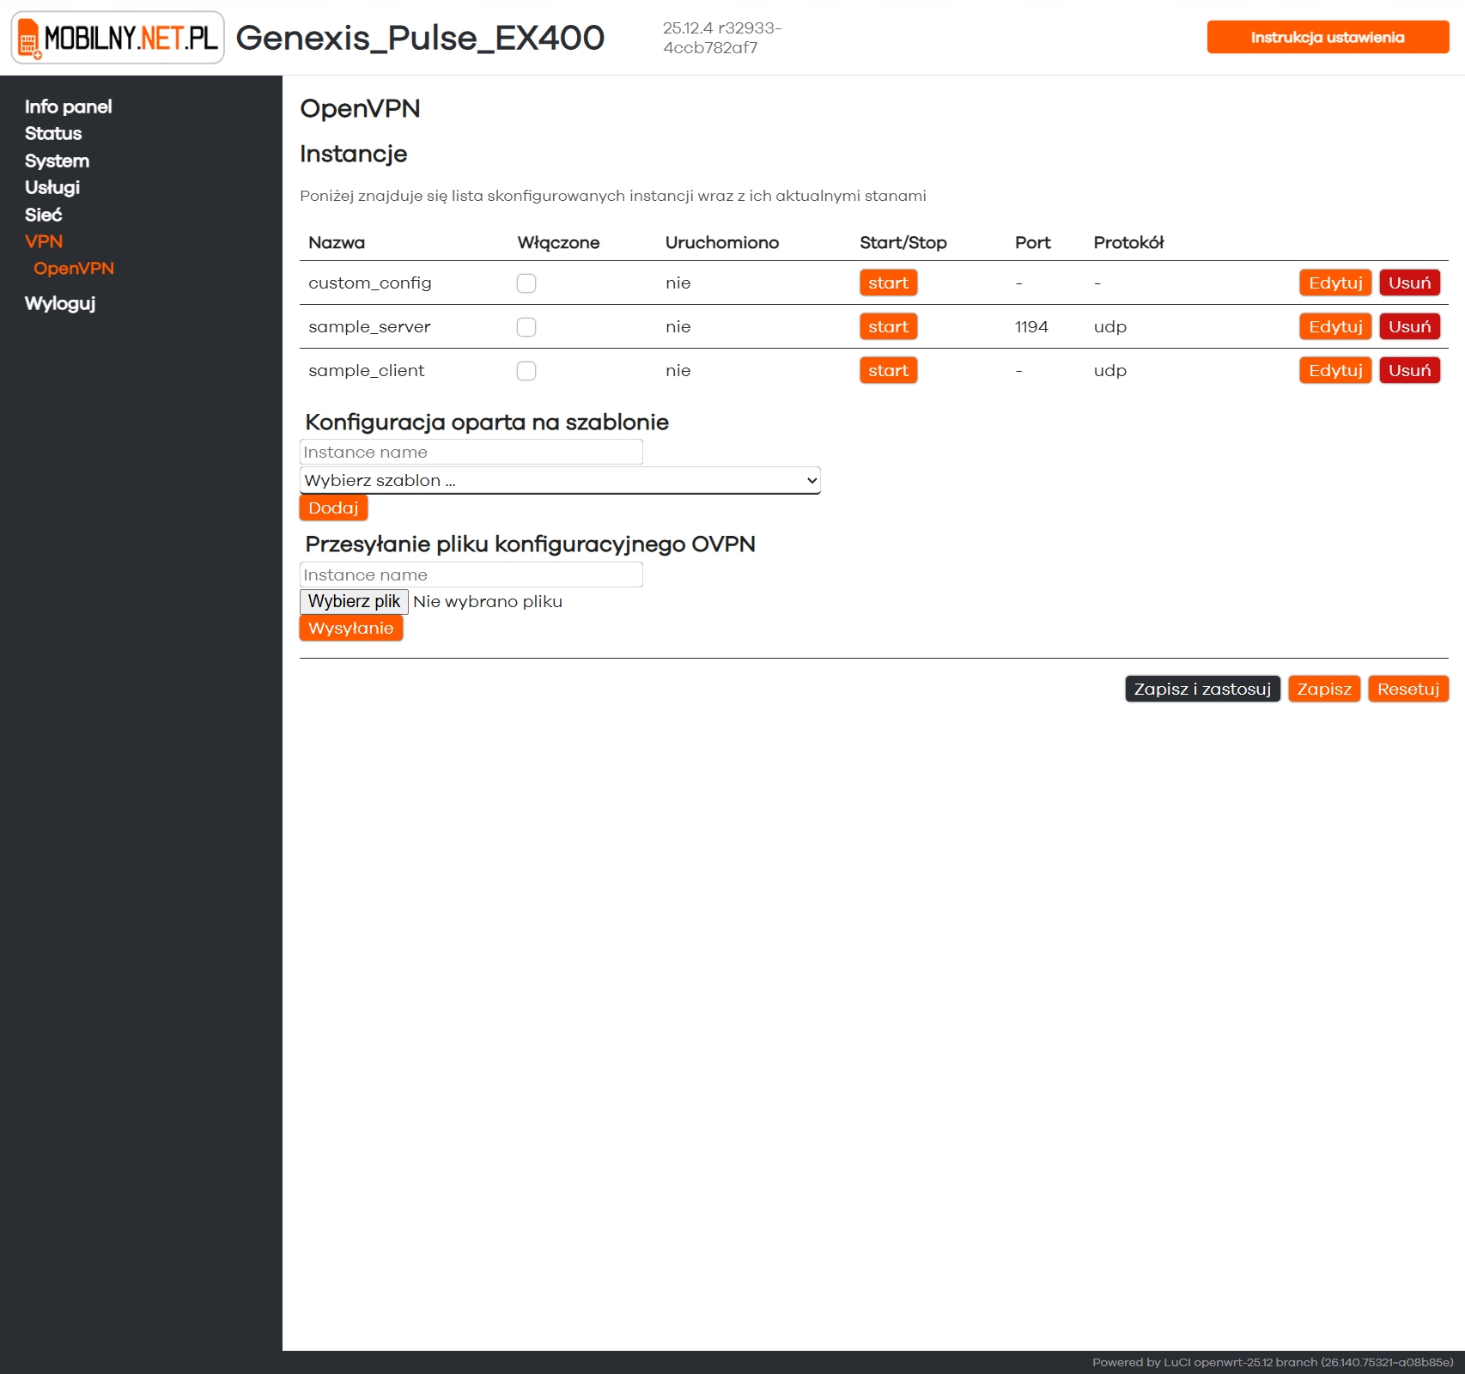The height and width of the screenshot is (1374, 1465).
Task: Click port value 1194
Action: [x=1031, y=326]
